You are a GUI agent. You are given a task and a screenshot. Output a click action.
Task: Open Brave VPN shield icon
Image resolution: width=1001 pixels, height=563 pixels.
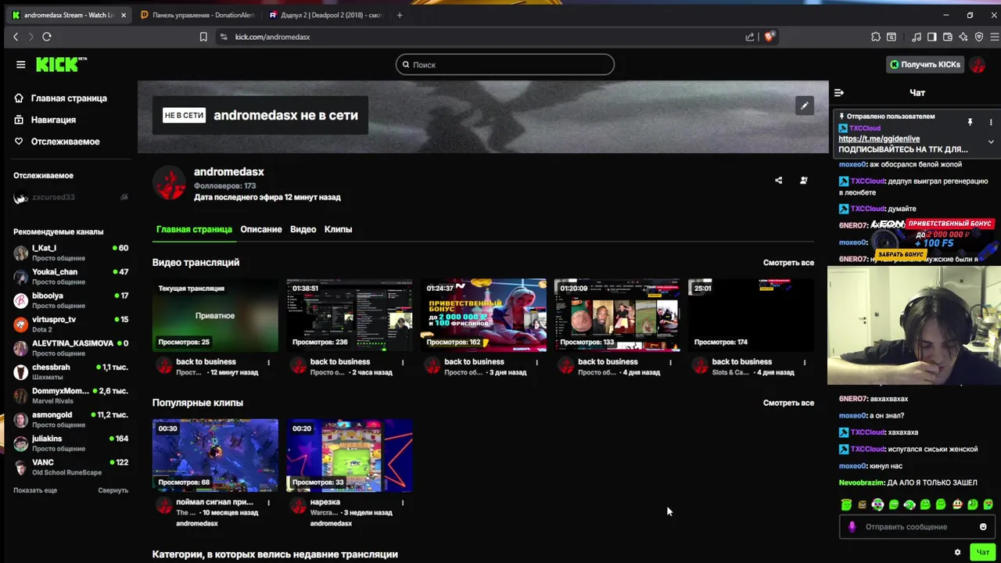(979, 37)
